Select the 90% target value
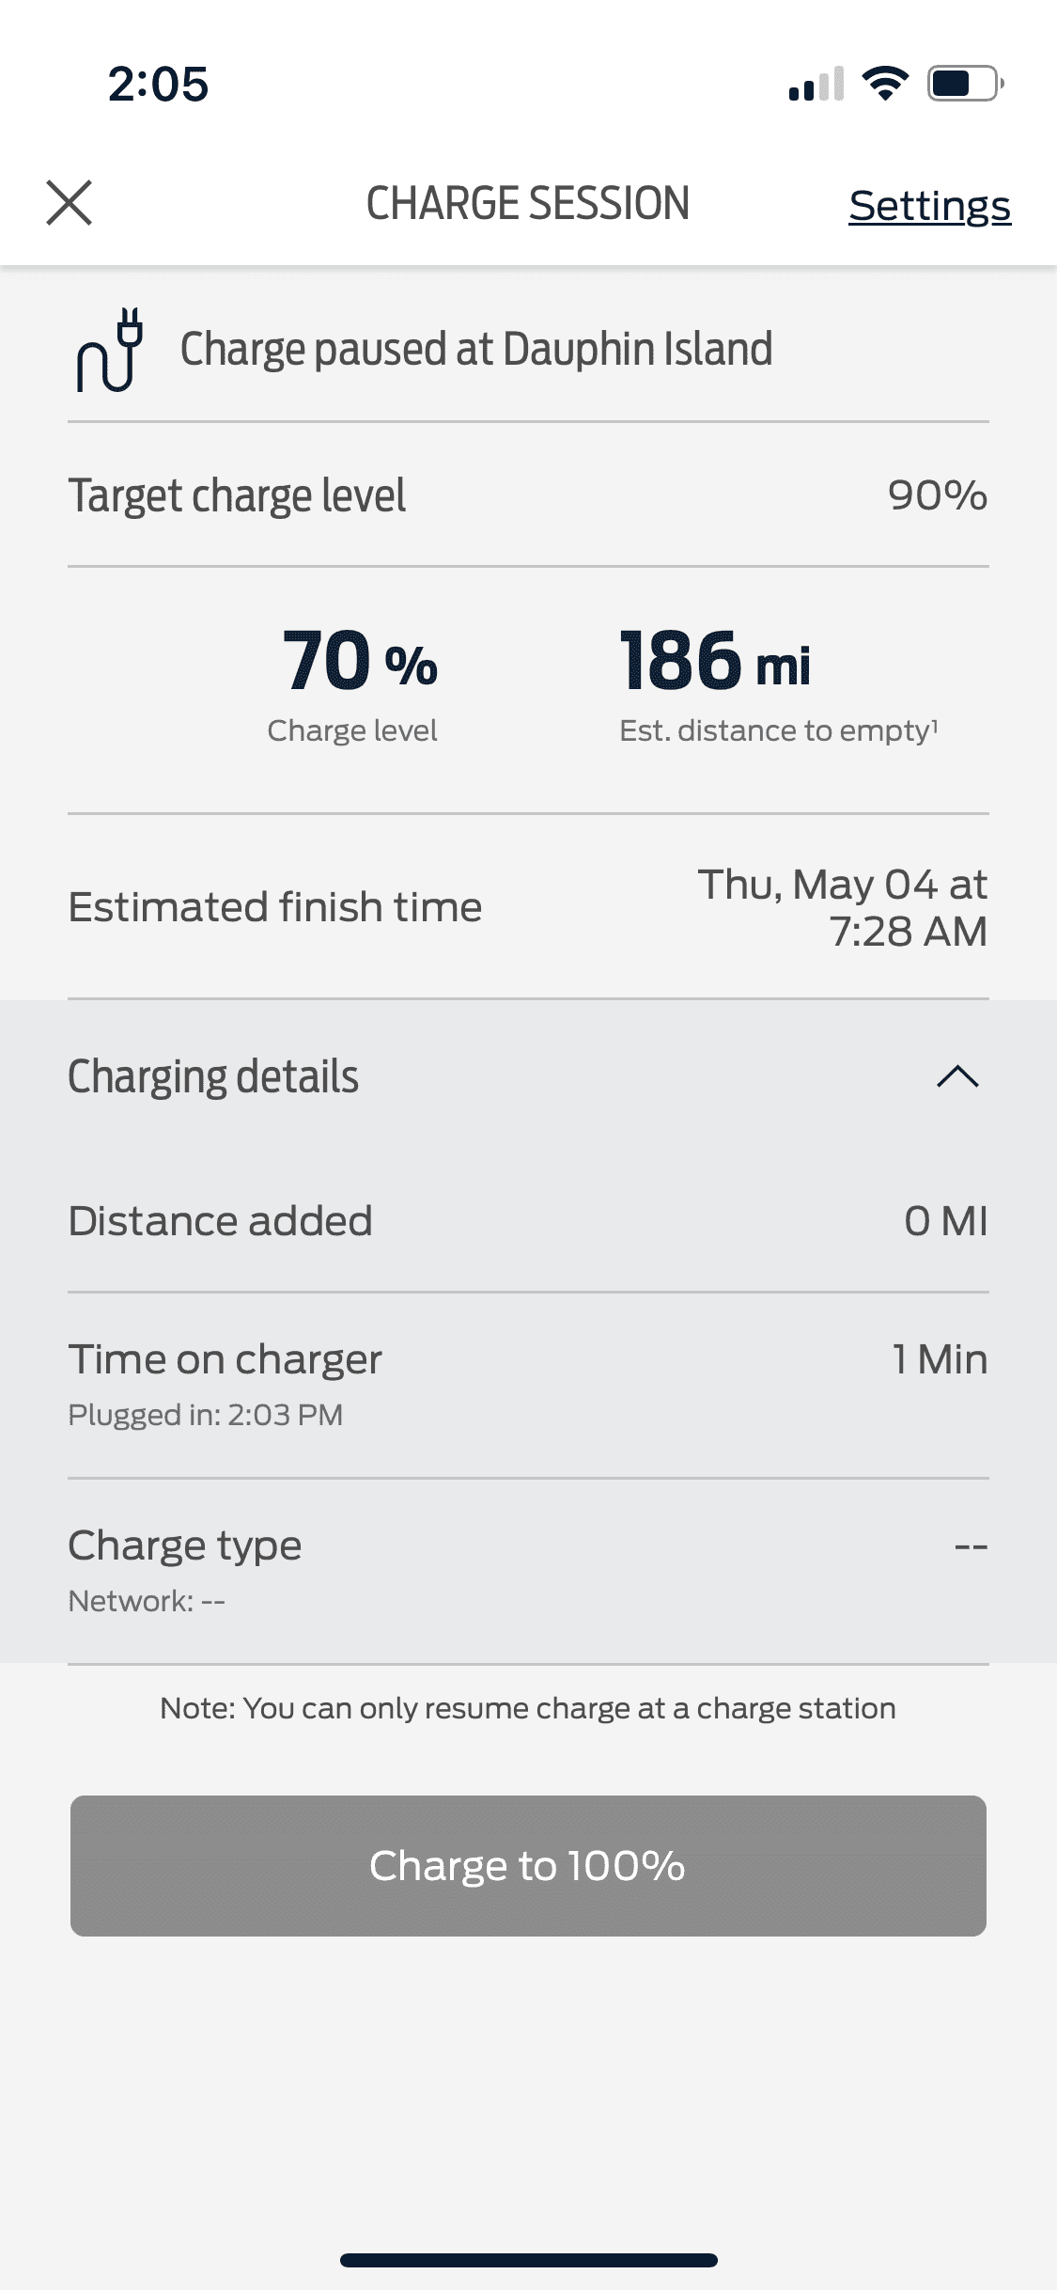1057x2290 pixels. coord(937,495)
